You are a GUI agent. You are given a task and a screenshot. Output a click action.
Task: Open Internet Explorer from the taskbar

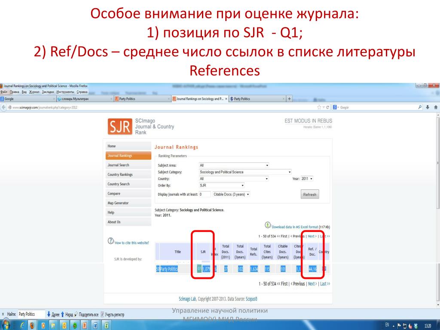21,326
